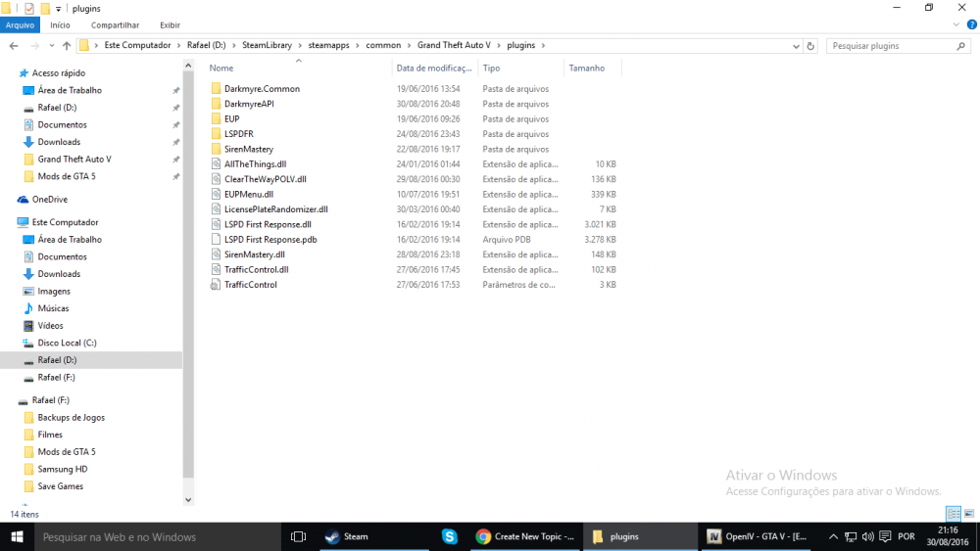
Task: Expand the ribbon with the chevron
Action: 956,25
